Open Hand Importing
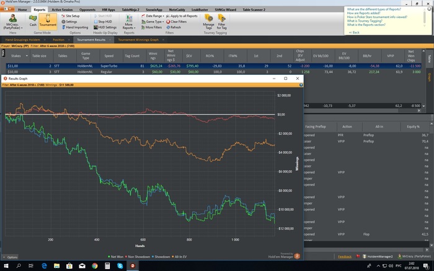The height and width of the screenshot is (271, 434). click(75, 27)
